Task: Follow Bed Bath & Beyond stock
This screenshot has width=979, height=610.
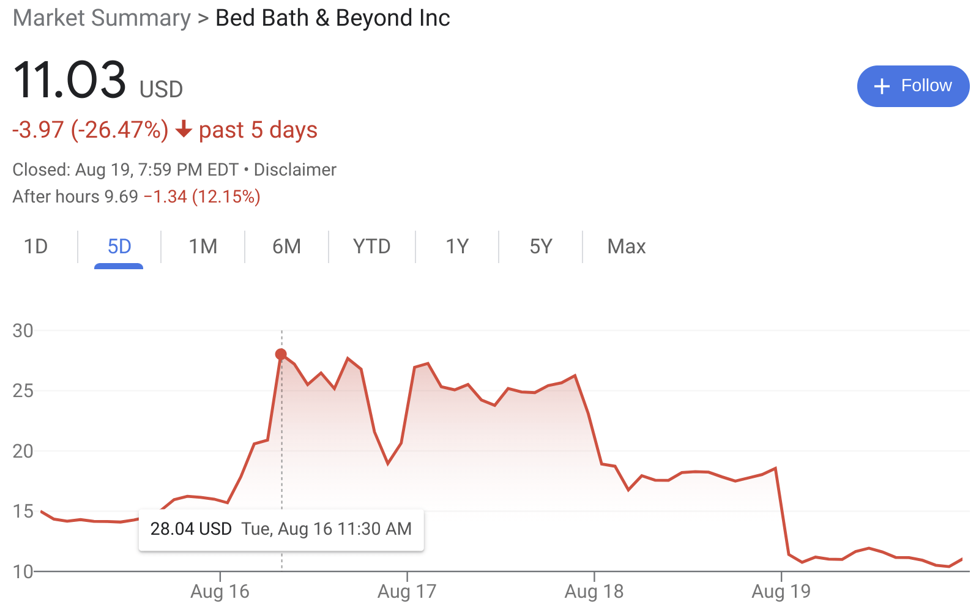Action: 913,86
